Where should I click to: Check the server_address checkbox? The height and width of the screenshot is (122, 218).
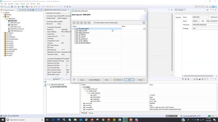75,41
